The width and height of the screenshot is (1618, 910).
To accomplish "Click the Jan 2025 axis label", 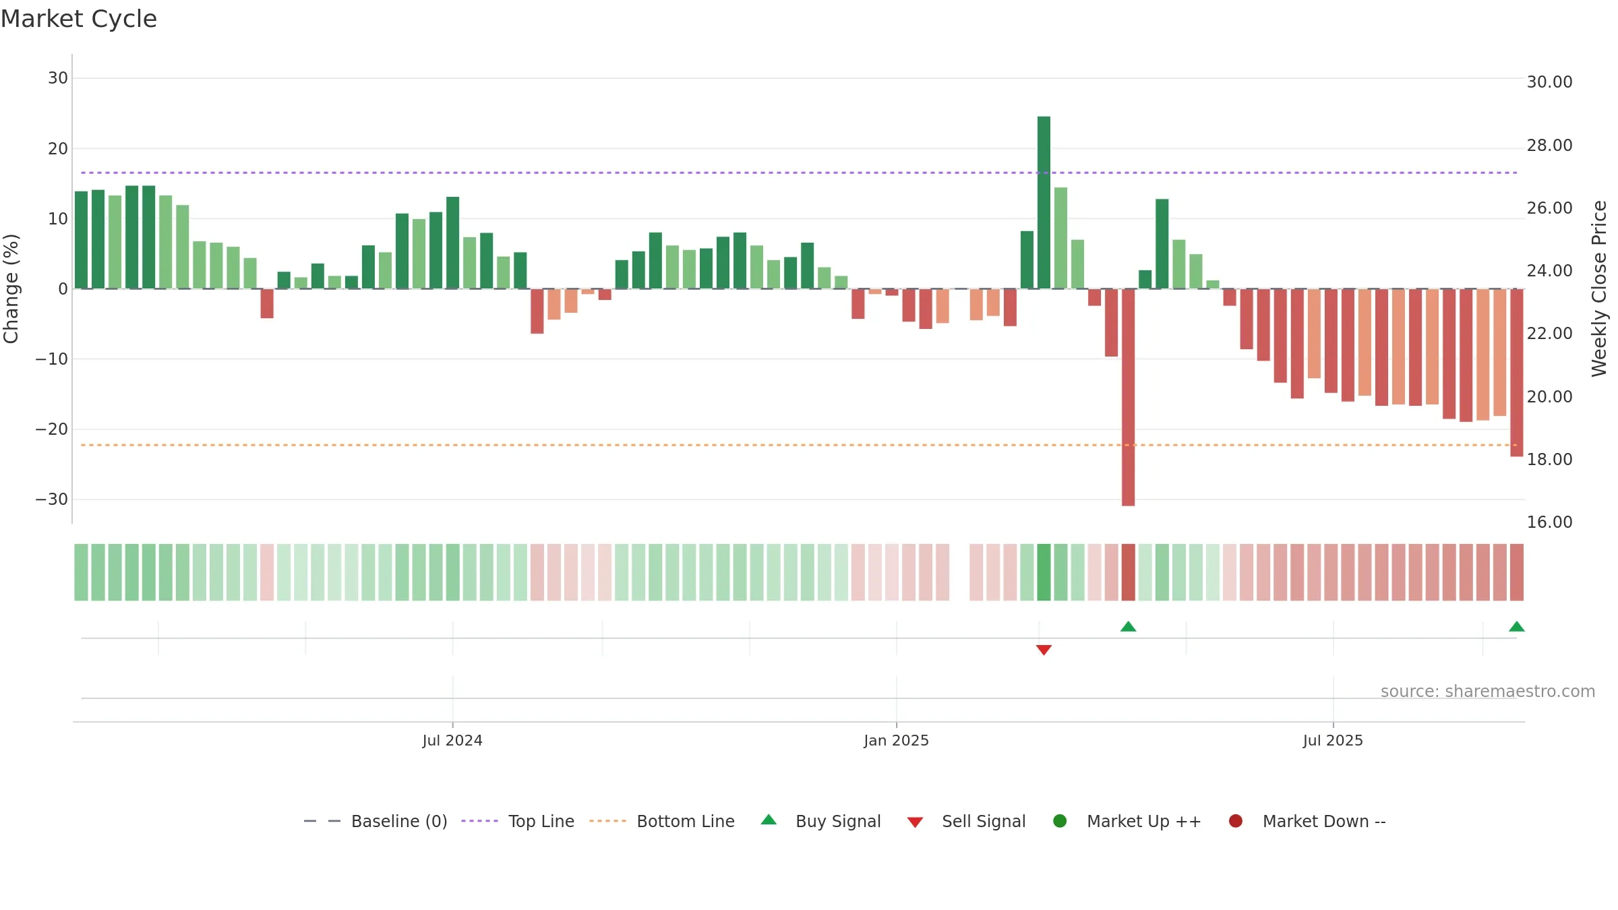I will coord(897,740).
